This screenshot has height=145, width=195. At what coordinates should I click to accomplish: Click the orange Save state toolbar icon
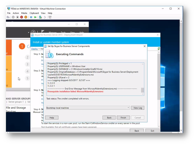[x=26, y=17]
